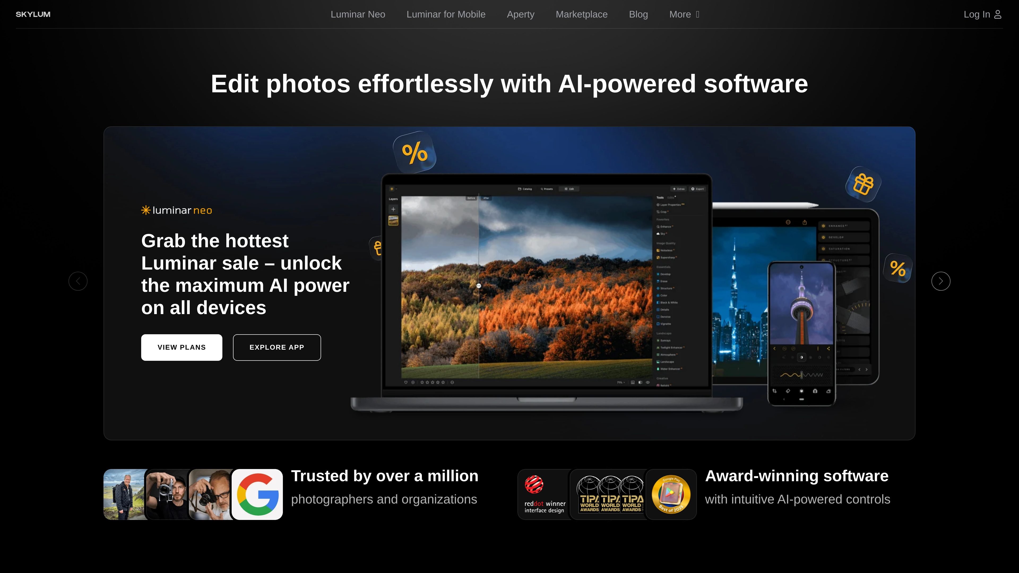This screenshot has height=573, width=1019.
Task: Click the EXPLORE APP button
Action: click(x=277, y=347)
